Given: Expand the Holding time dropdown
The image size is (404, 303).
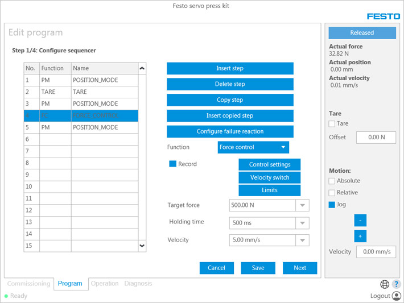Looking at the screenshot, I should 303,223.
